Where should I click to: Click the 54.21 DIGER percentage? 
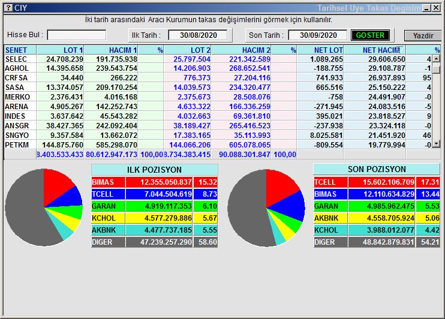coord(428,242)
